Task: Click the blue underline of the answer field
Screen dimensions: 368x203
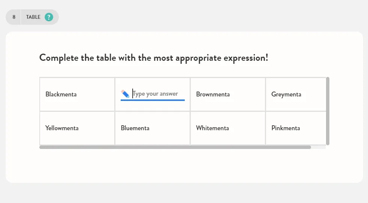Action: 153,100
